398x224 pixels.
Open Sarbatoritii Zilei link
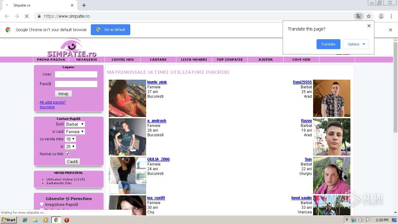pyautogui.click(x=59, y=183)
